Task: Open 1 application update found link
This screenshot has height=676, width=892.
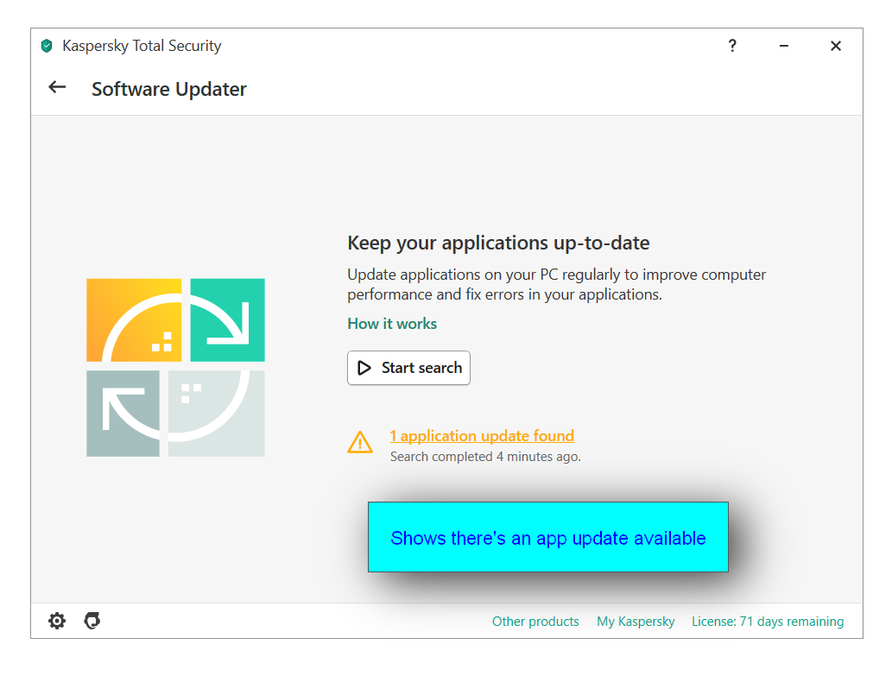Action: tap(482, 435)
